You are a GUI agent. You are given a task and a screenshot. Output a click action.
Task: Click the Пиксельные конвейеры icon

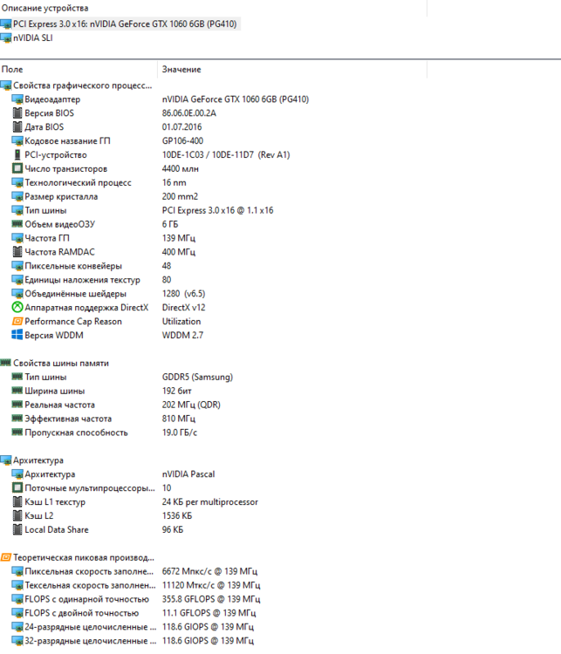[17, 266]
